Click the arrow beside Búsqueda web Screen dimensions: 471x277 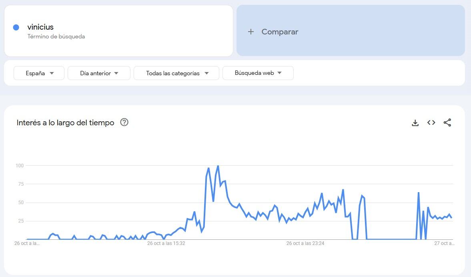pyautogui.click(x=279, y=73)
